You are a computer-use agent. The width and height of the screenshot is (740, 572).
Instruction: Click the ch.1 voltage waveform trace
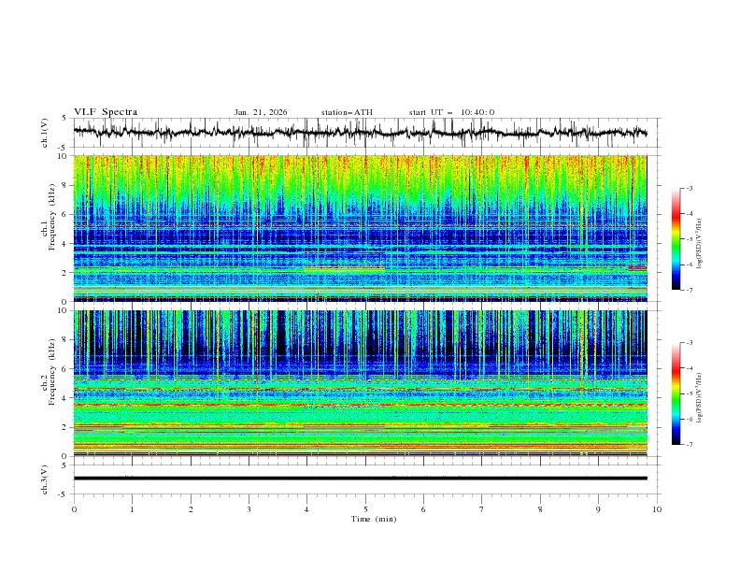tap(360, 133)
